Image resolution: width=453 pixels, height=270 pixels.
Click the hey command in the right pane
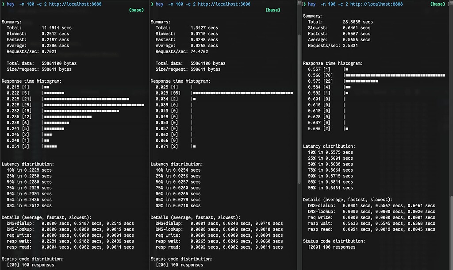tap(311, 4)
